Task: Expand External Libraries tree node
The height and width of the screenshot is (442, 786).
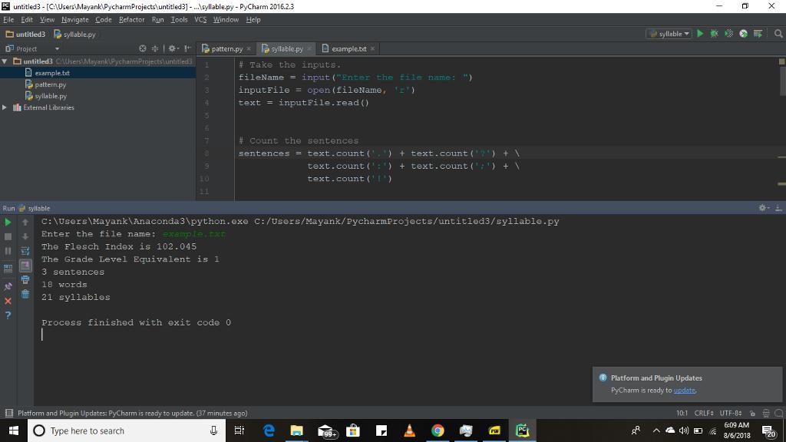Action: [x=5, y=107]
